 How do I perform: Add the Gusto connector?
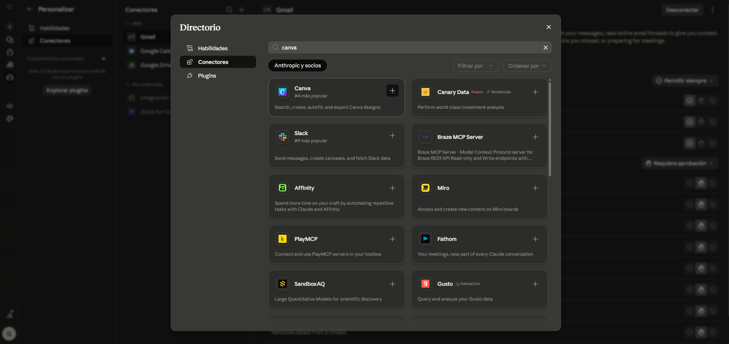coord(535,284)
